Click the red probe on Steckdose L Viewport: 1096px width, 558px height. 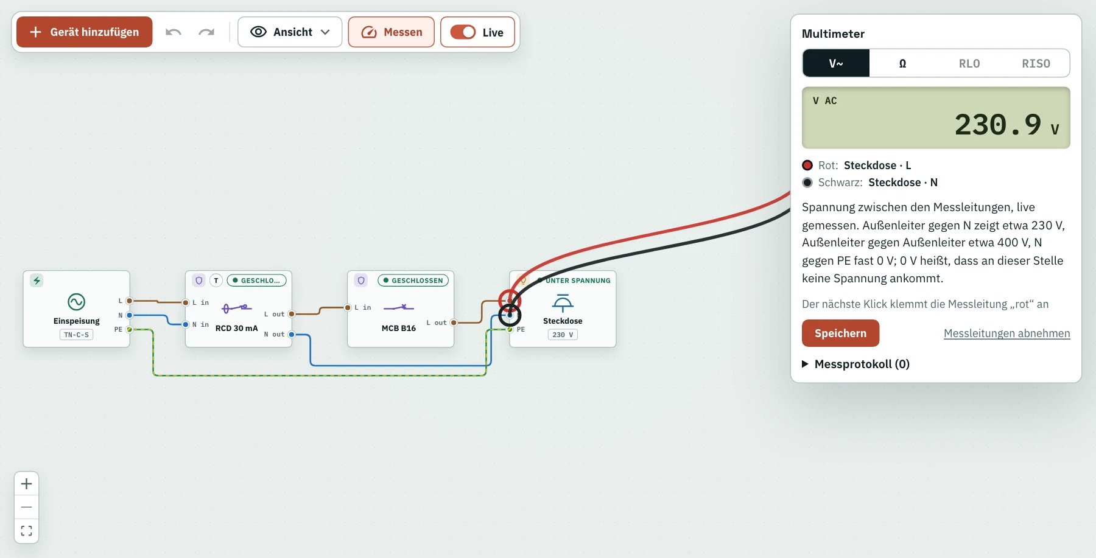pyautogui.click(x=510, y=300)
